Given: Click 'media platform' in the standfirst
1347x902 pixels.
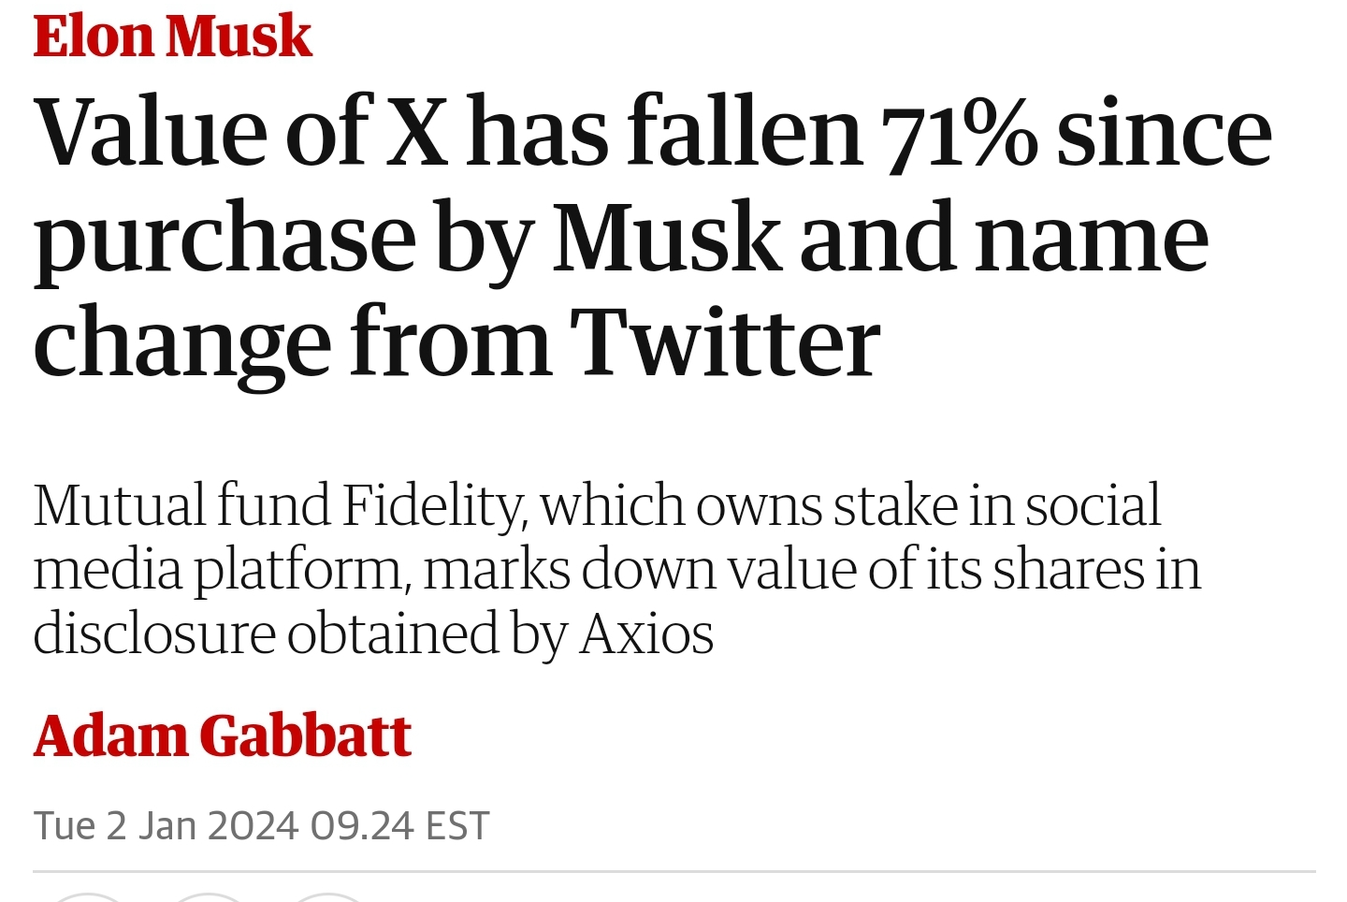Looking at the screenshot, I should pyautogui.click(x=222, y=571).
